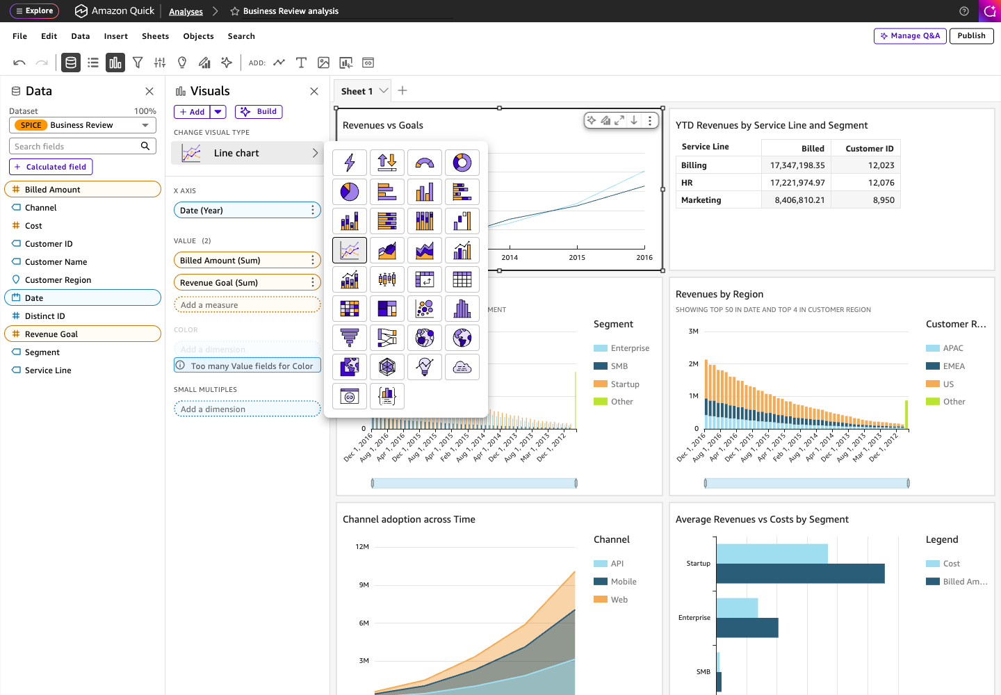
Task: Click the Manage Q&A button
Action: pyautogui.click(x=910, y=36)
